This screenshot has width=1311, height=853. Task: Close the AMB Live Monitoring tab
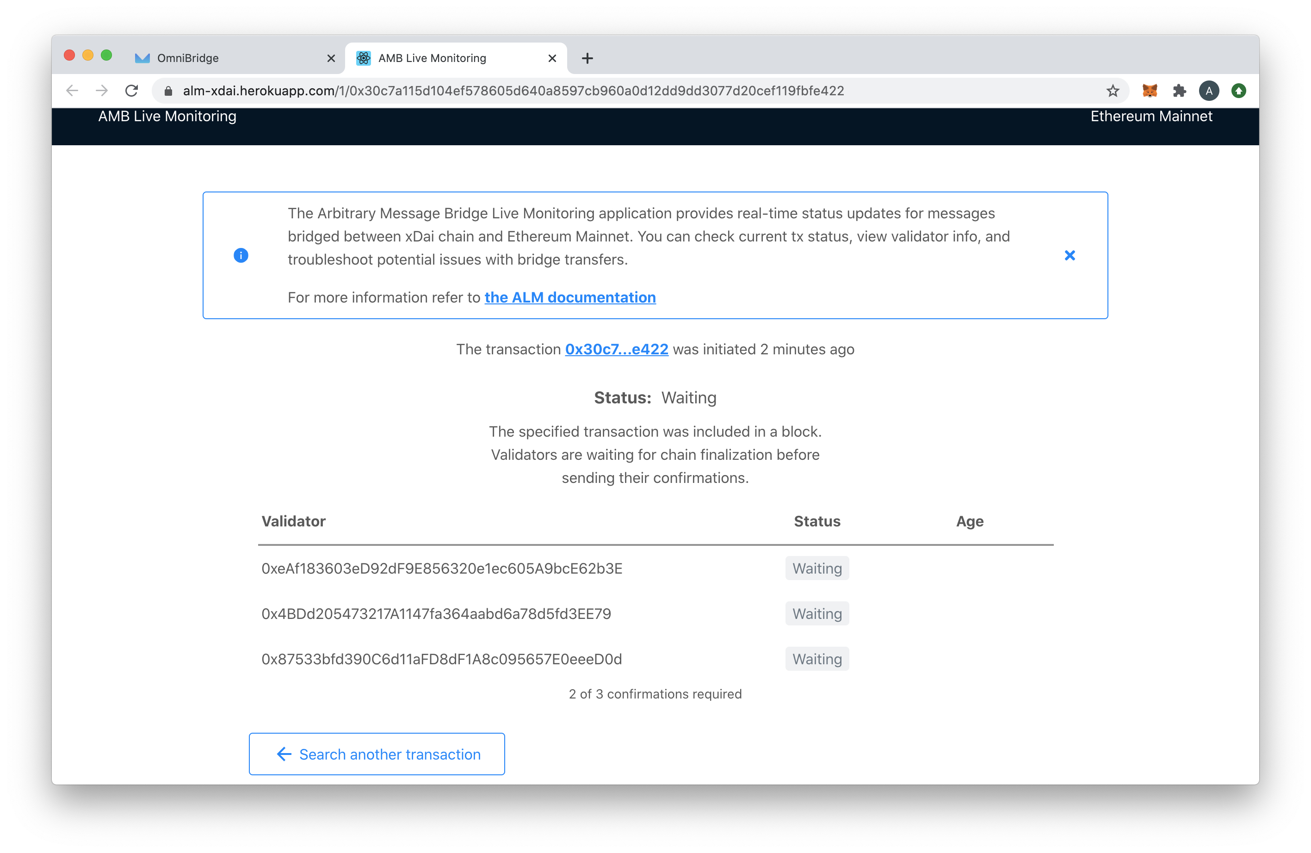click(552, 58)
